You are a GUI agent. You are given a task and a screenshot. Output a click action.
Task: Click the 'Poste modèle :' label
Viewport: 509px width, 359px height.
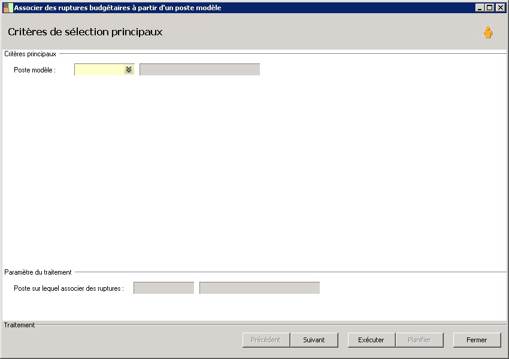click(35, 70)
